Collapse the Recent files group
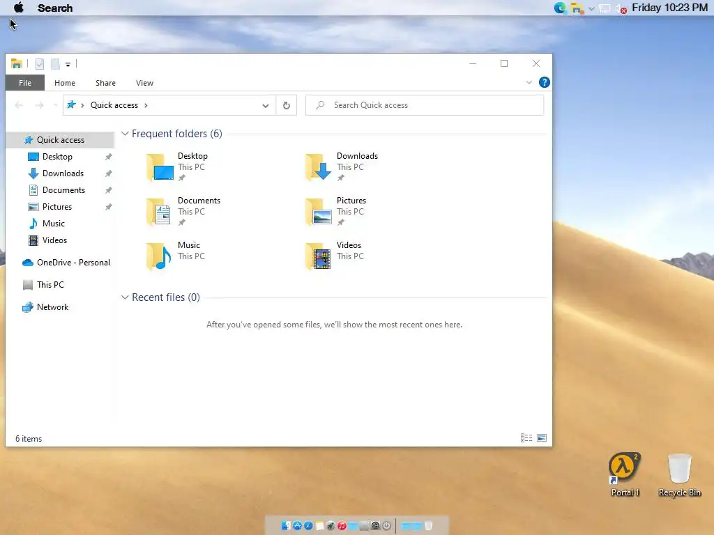Screen dimensions: 714x535 click(x=125, y=297)
